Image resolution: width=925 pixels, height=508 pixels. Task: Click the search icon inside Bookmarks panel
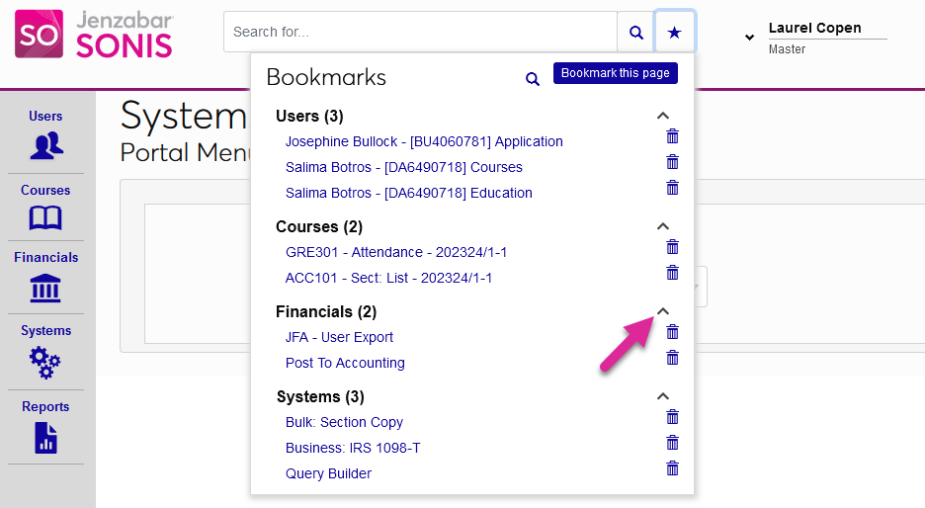[x=533, y=79]
